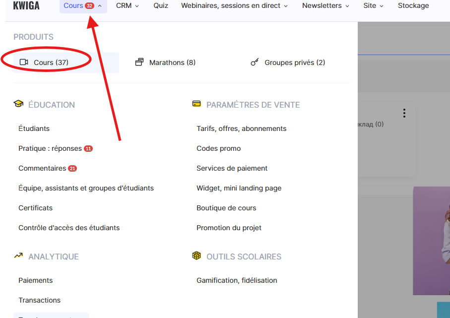The image size is (450, 318).
Task: Click the three-dot options menu on card
Action: click(404, 113)
